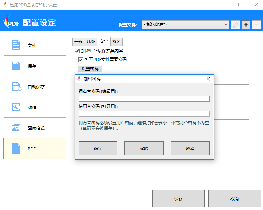Switch to the 安全 tab
The height and width of the screenshot is (210, 263).
pyautogui.click(x=104, y=41)
